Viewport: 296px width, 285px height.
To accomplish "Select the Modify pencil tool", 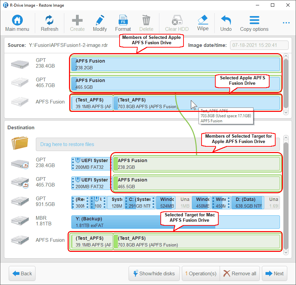I will click(100, 20).
